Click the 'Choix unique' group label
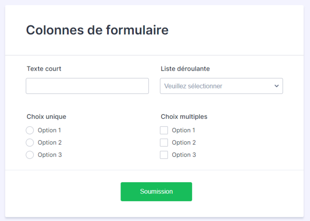Screen dimensions: 310x221 click(x=46, y=117)
